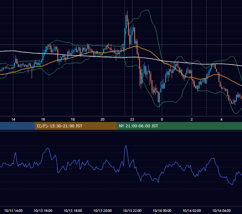Click the 10/13 14:00 date label
242x214 pixels.
(13, 210)
